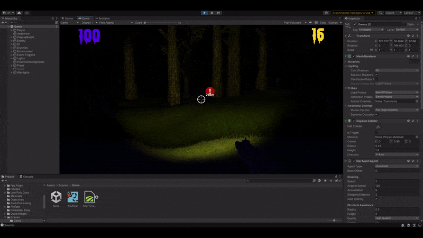The width and height of the screenshot is (423, 238).
Task: Switch to the Console tab
Action: pyautogui.click(x=26, y=177)
